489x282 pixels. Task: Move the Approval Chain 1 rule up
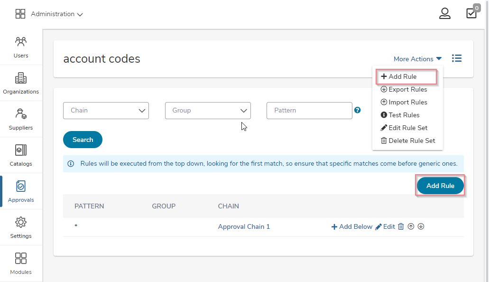pyautogui.click(x=411, y=226)
